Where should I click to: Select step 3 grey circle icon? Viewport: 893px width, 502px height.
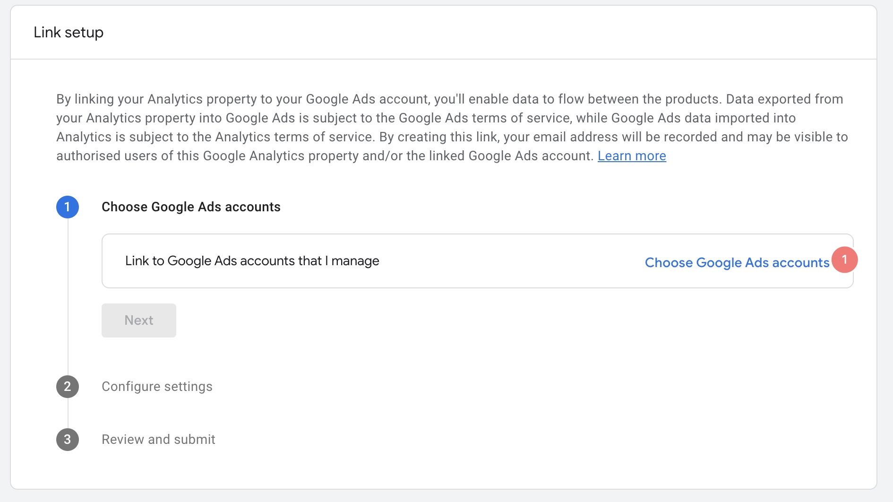68,440
